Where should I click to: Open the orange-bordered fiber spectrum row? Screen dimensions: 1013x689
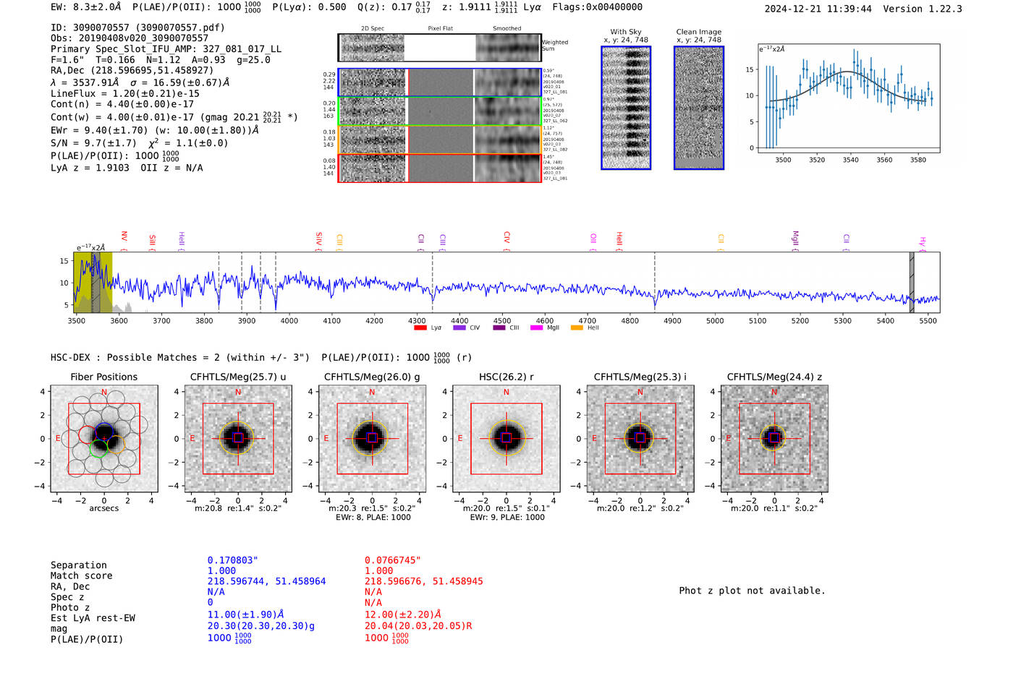click(439, 140)
